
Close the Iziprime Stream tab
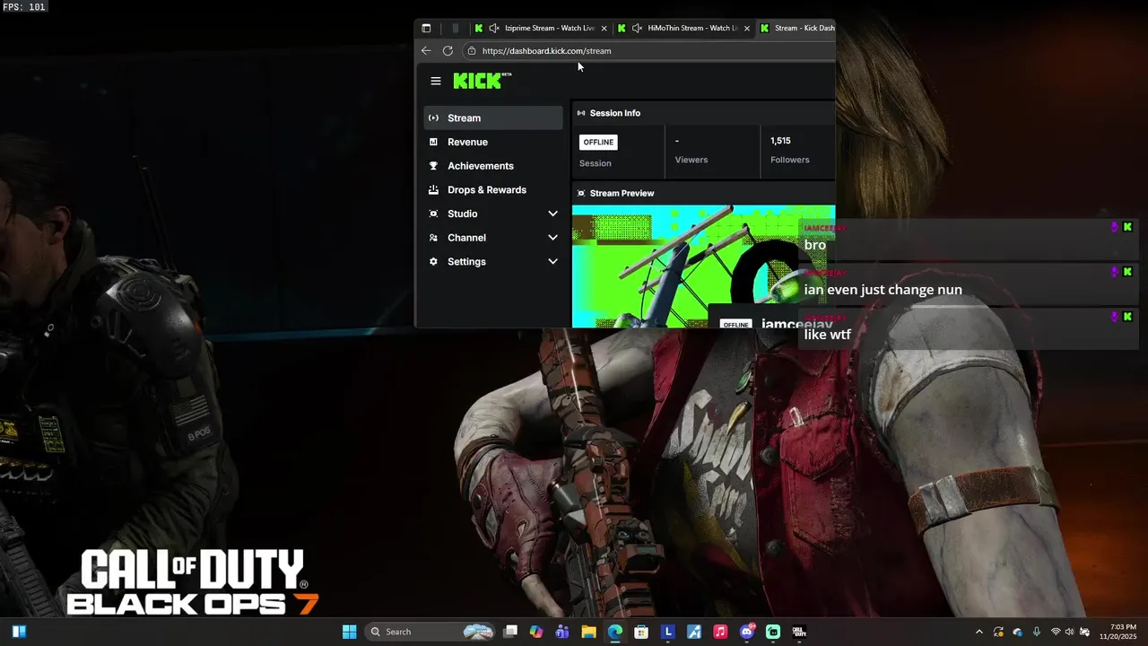pos(604,29)
